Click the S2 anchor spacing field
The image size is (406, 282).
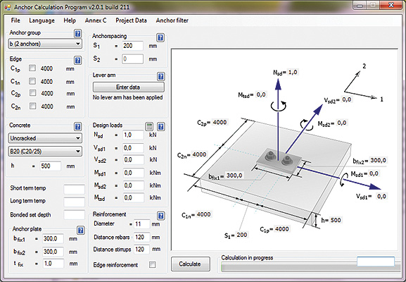[132, 59]
